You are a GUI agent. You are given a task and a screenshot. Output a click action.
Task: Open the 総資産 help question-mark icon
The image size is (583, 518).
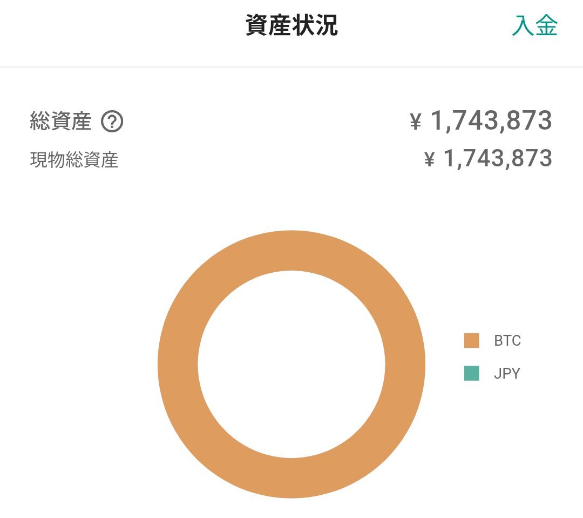(x=112, y=122)
